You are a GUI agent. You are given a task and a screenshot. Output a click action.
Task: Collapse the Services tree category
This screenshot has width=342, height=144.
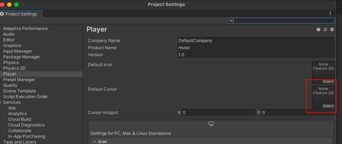(1, 102)
